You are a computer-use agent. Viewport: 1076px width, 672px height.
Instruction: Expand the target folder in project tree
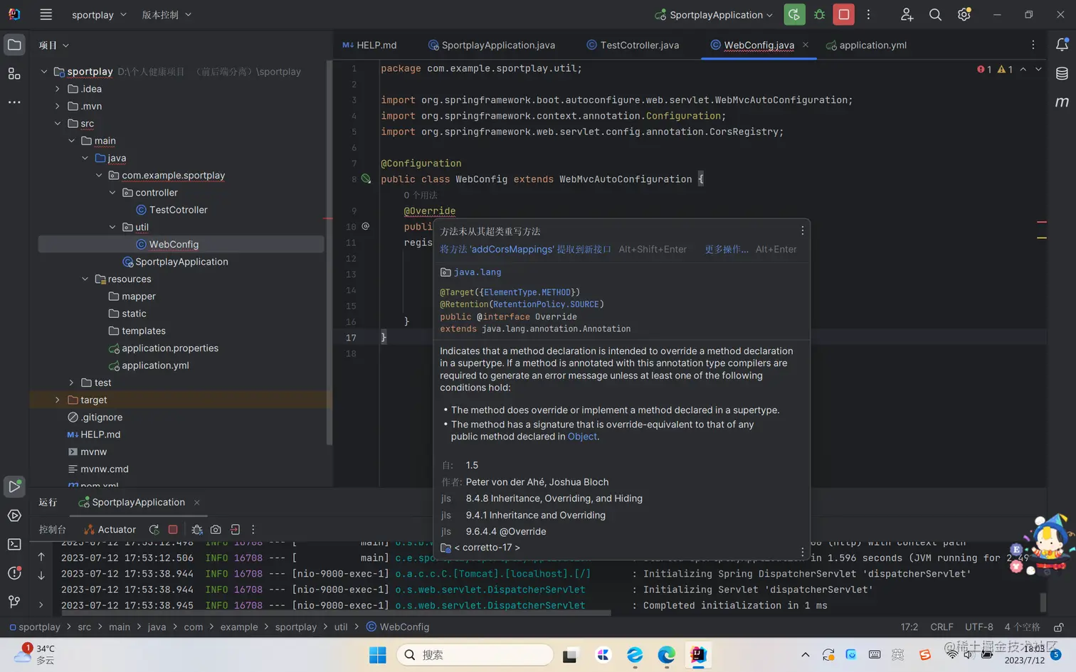pyautogui.click(x=58, y=400)
